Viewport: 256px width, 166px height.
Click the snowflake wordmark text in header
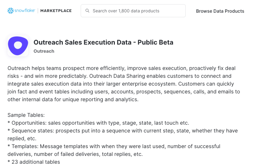click(x=25, y=10)
